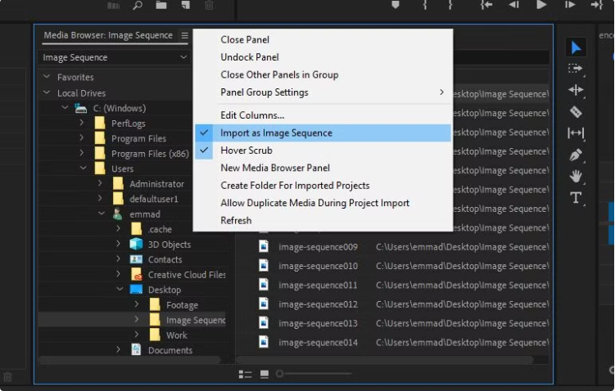Click the trash icon in the top toolbar

[x=209, y=6]
